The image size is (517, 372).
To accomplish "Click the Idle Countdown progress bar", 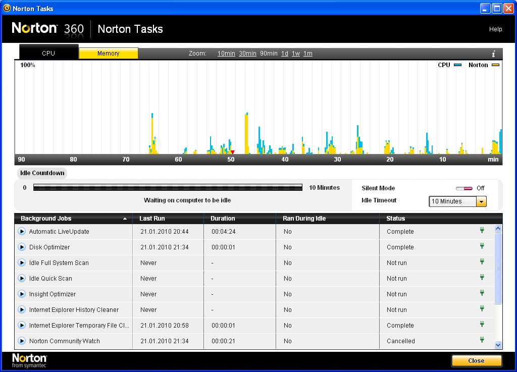I will (x=168, y=187).
